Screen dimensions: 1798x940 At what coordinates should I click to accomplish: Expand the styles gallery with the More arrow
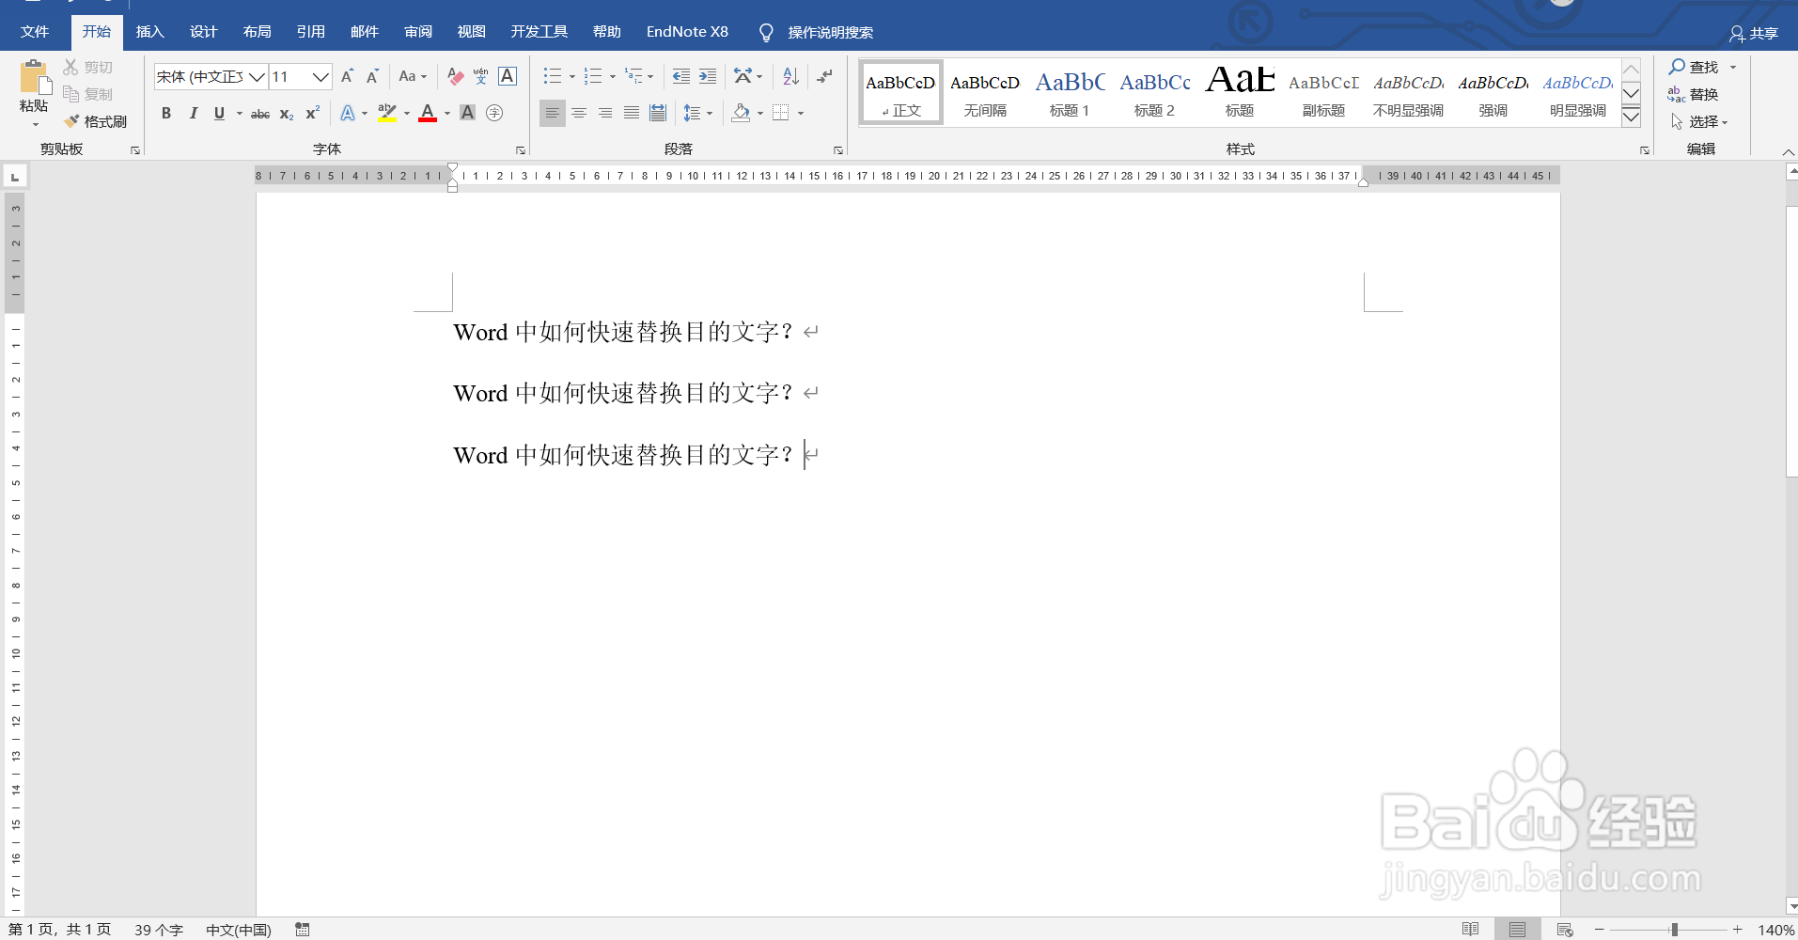(1632, 117)
